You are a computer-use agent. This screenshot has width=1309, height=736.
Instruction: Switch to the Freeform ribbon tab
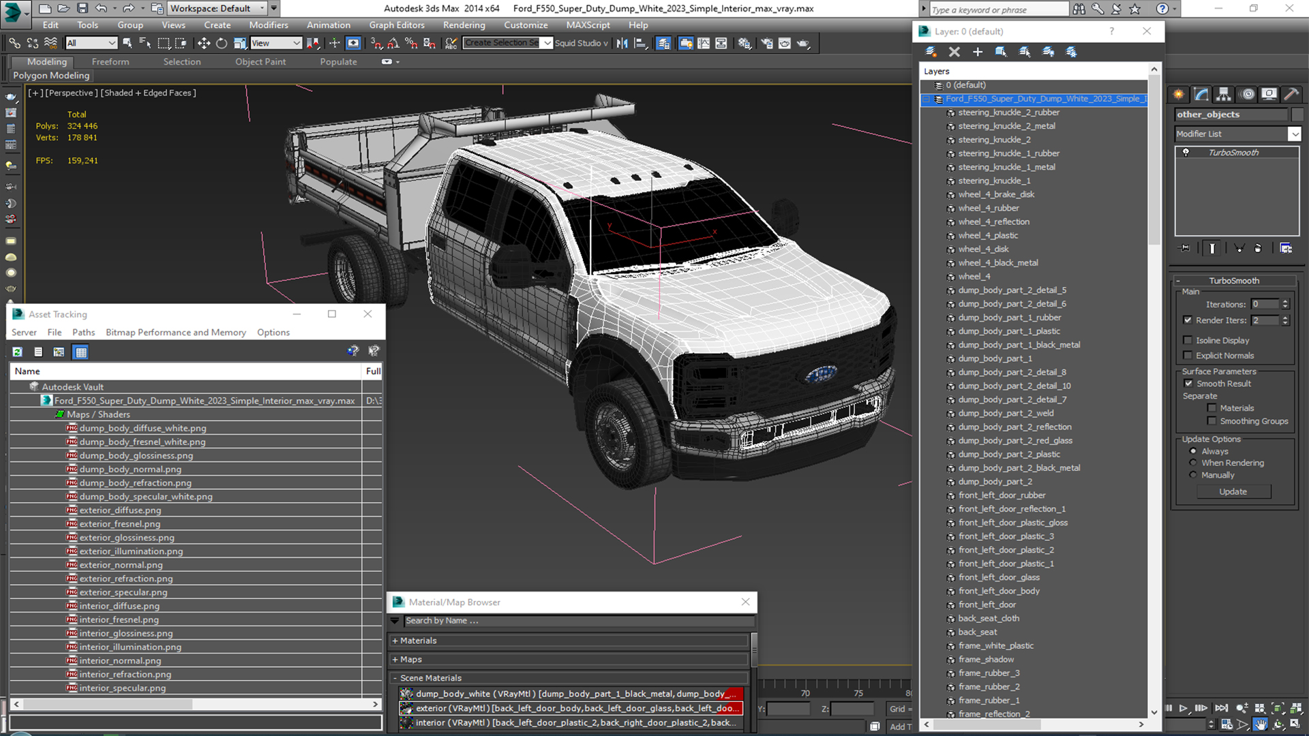(110, 62)
